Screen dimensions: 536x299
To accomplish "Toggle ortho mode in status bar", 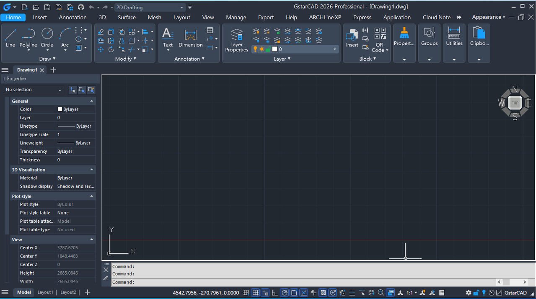I will 274,292.
